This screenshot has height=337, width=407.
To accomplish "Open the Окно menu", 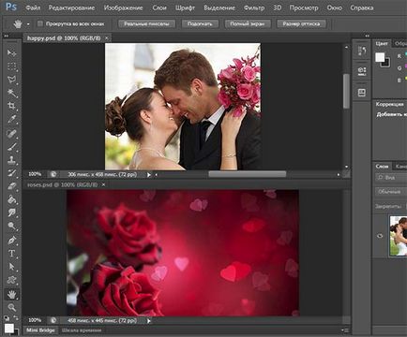I will pos(335,7).
